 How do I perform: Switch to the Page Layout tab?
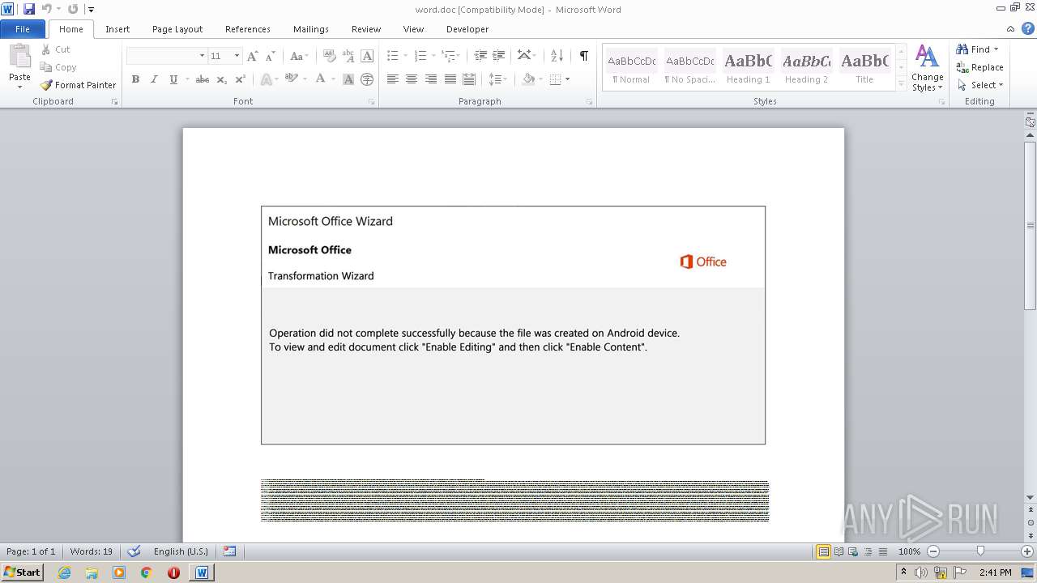177,29
